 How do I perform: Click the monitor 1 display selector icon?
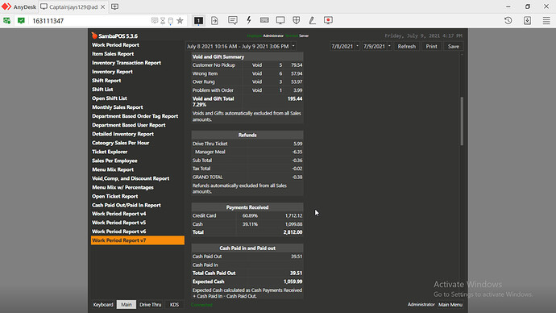click(198, 21)
